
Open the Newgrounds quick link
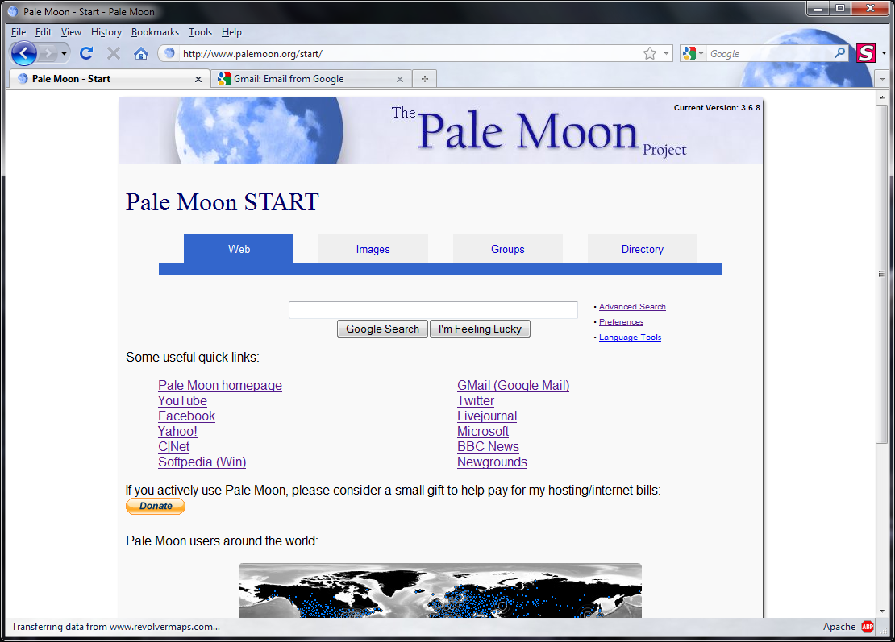492,462
